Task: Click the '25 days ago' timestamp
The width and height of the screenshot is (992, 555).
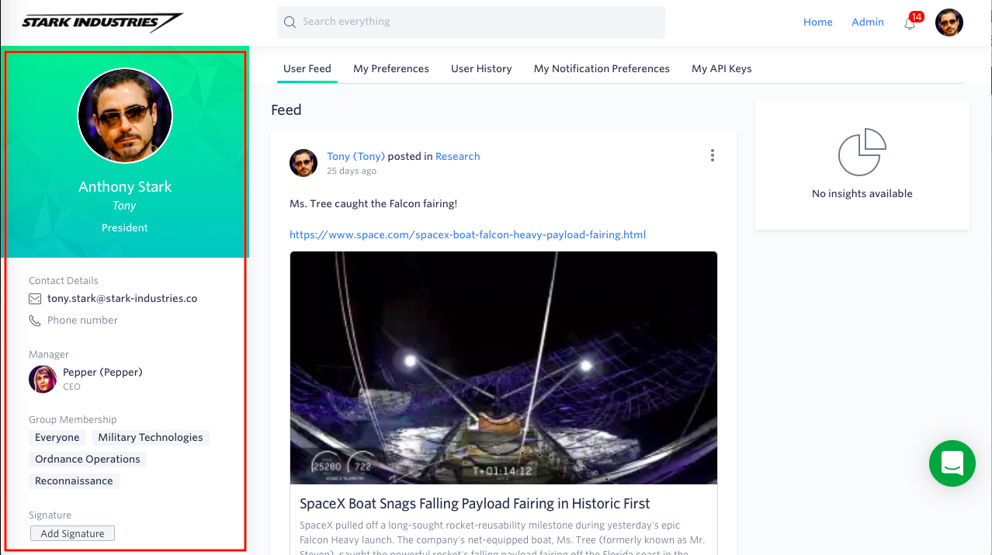Action: coord(352,171)
